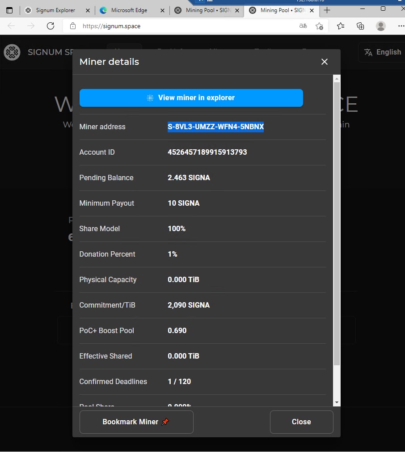Viewport: 405px width, 452px height.
Task: Click the dialog scrollbar up arrow
Action: pos(337,79)
